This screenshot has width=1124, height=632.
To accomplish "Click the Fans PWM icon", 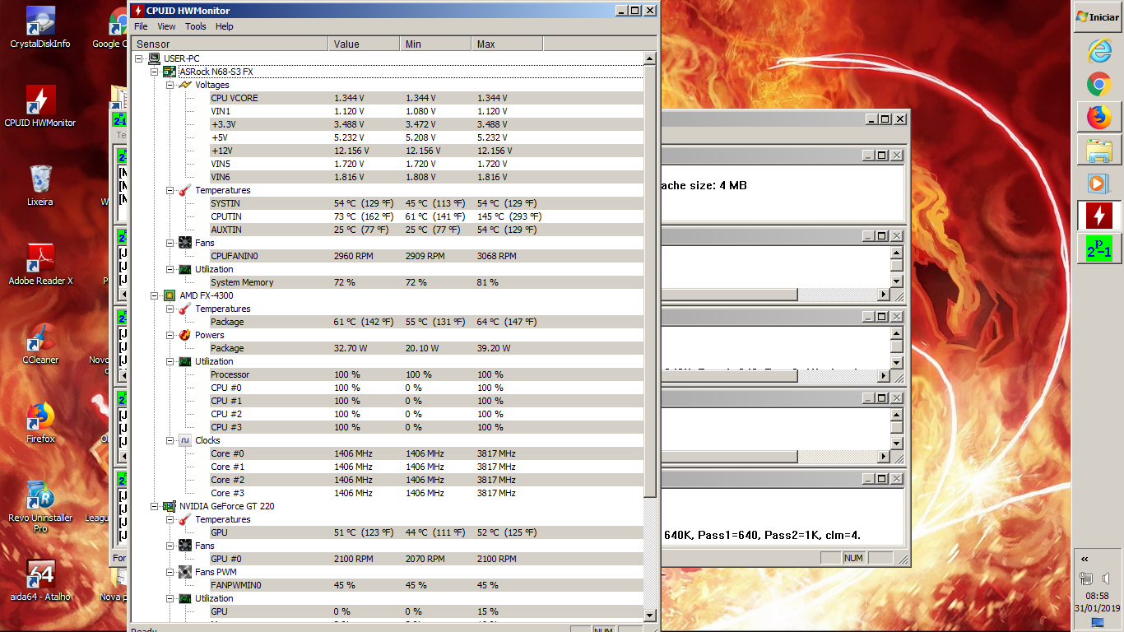I will [185, 572].
